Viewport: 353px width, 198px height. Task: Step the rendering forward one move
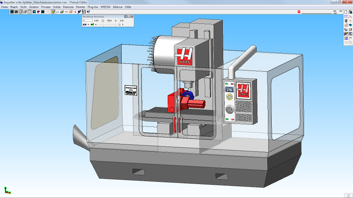click(x=110, y=21)
